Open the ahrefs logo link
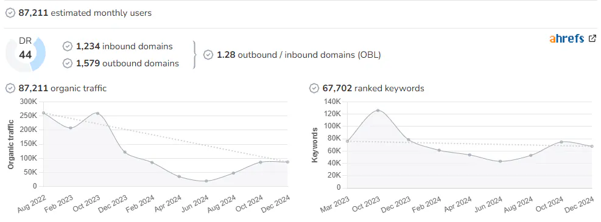The width and height of the screenshot is (601, 222). pos(566,38)
